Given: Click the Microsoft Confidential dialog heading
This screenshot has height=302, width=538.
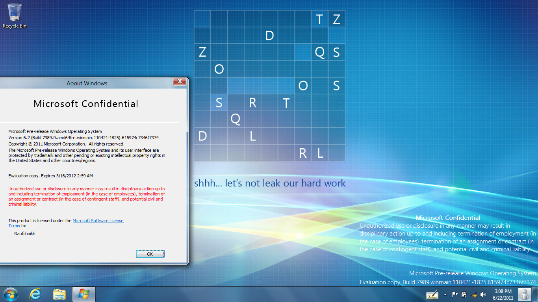Looking at the screenshot, I should 86,104.
